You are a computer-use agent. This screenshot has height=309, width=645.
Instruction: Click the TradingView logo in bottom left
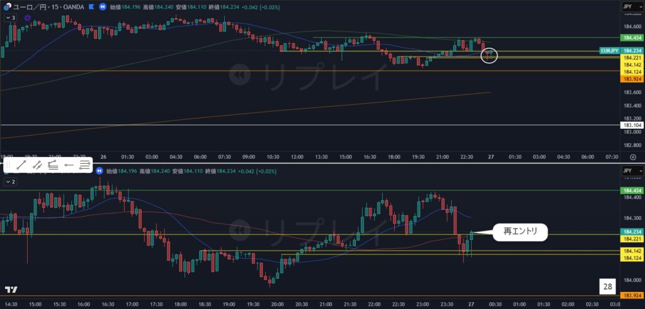11,290
